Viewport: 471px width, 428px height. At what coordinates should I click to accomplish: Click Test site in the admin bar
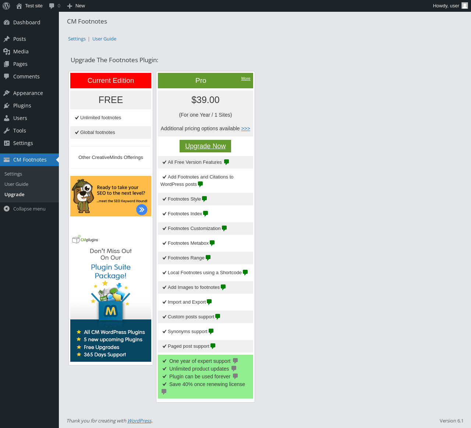(x=29, y=6)
